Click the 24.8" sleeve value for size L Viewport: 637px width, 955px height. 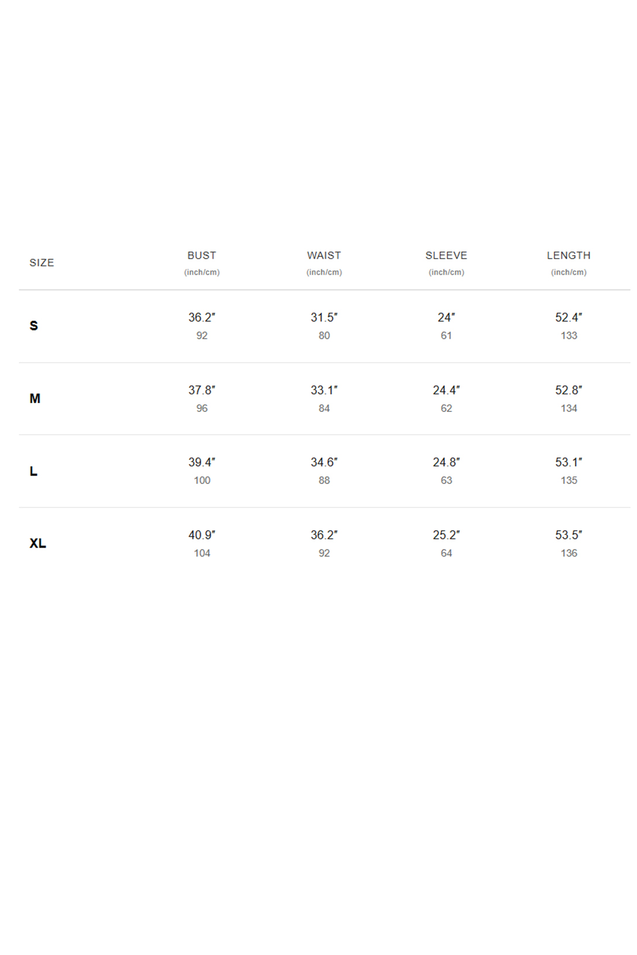[446, 462]
